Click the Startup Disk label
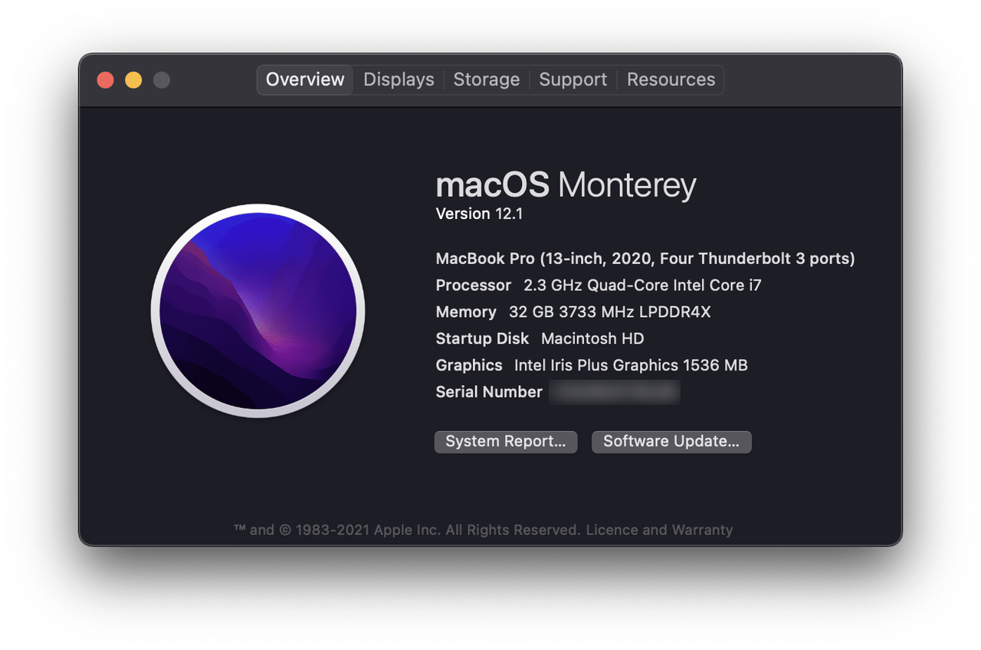981x650 pixels. point(482,338)
